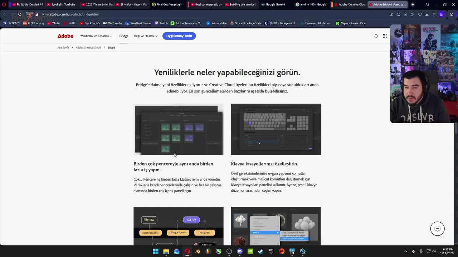
Task: Click the microphone tray icon
Action: pyautogui.click(x=421, y=251)
